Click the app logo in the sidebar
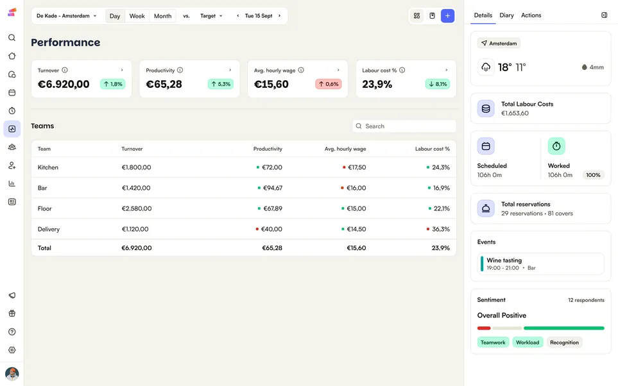 [12, 12]
